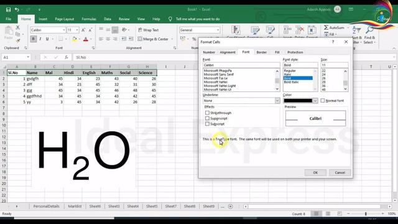398x224 pixels.
Task: Click the Format as Table icon
Action: click(x=255, y=30)
